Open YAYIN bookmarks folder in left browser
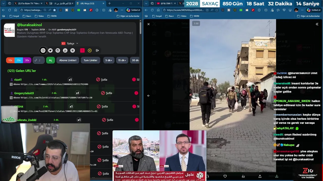This screenshot has height=181, width=323. pos(51,16)
